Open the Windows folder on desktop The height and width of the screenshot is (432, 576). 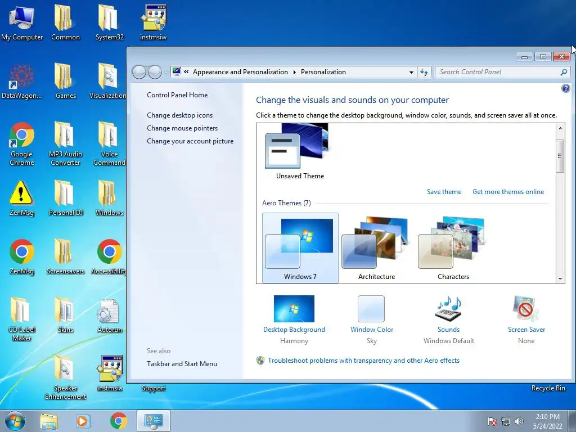[x=109, y=199]
